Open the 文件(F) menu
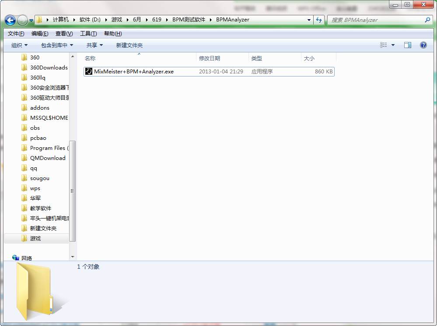437x326 pixels. tap(16, 34)
